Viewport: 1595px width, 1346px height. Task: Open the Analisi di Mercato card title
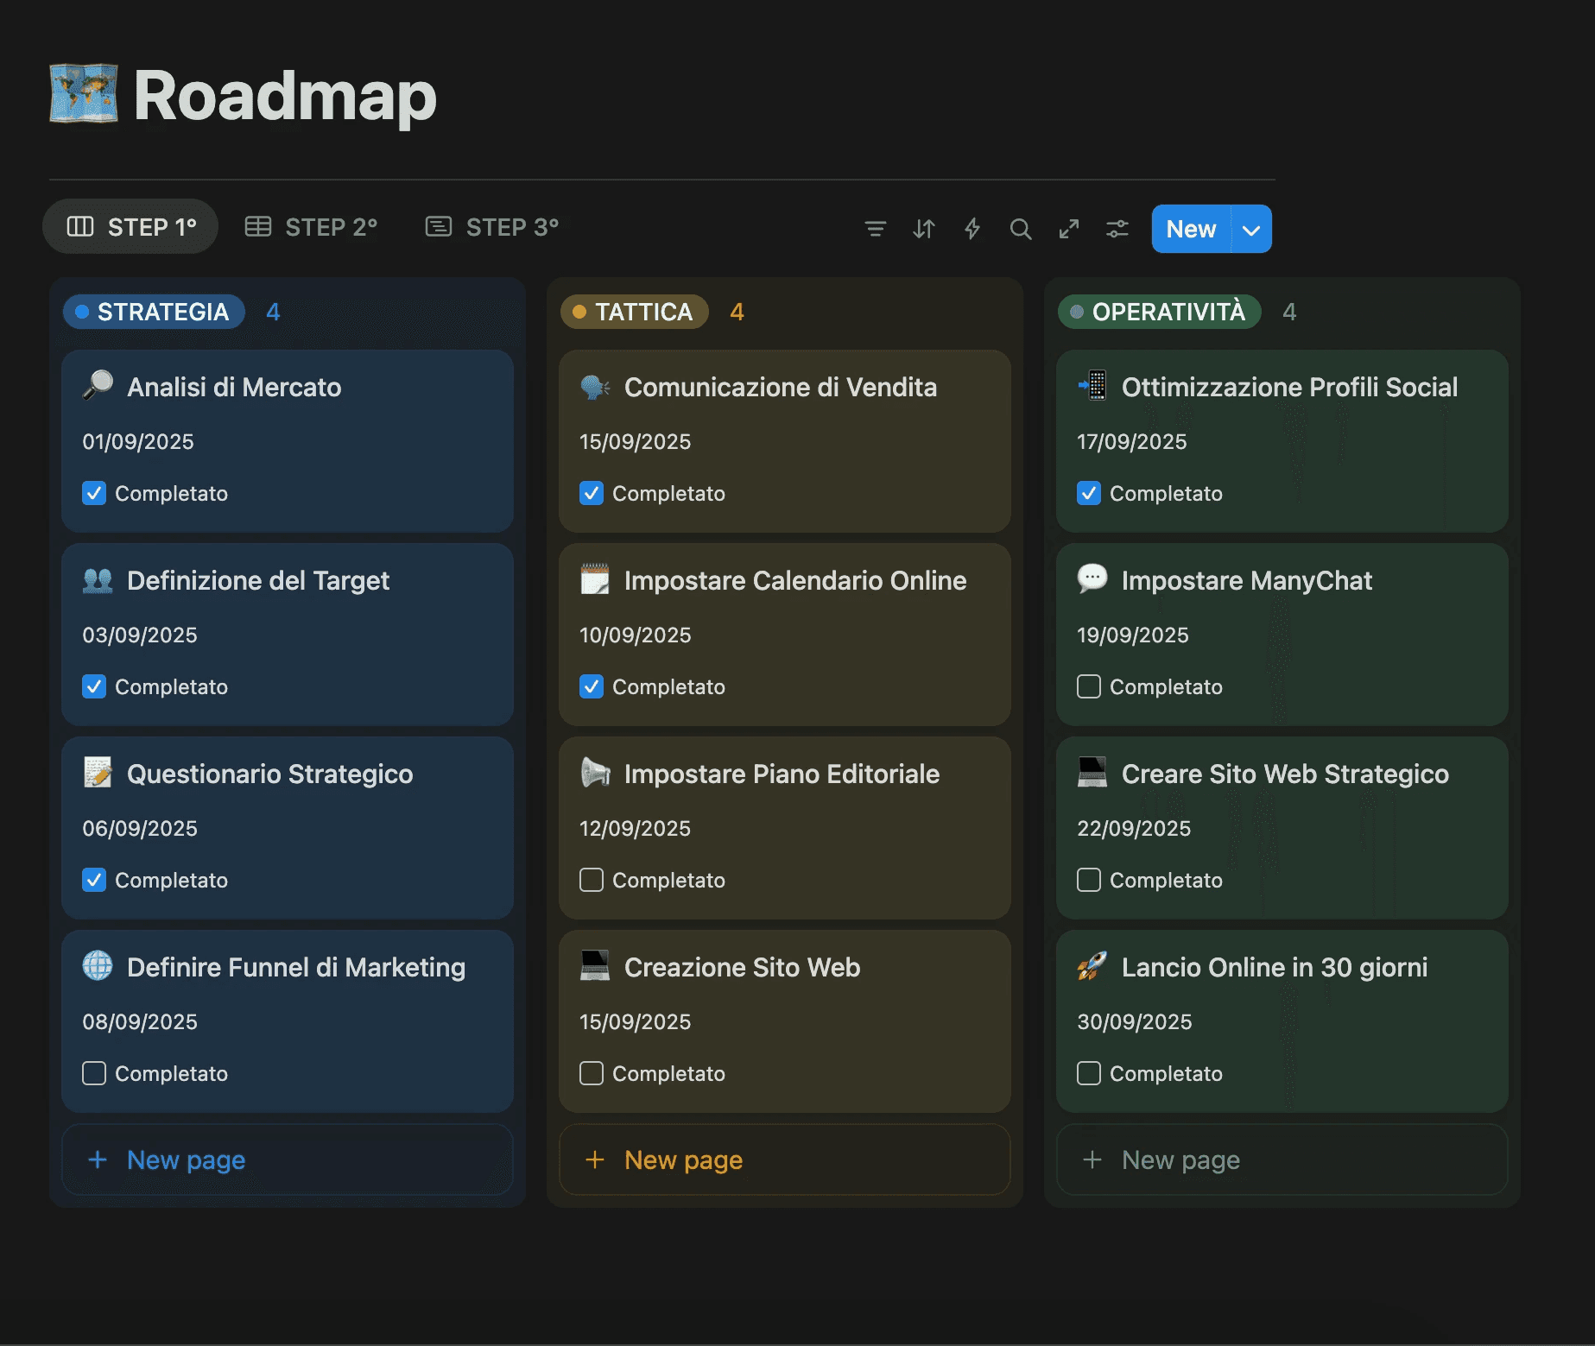pyautogui.click(x=234, y=387)
